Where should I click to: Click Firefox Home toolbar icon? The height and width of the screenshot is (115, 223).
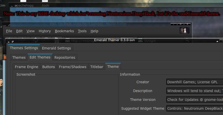coord(57,40)
